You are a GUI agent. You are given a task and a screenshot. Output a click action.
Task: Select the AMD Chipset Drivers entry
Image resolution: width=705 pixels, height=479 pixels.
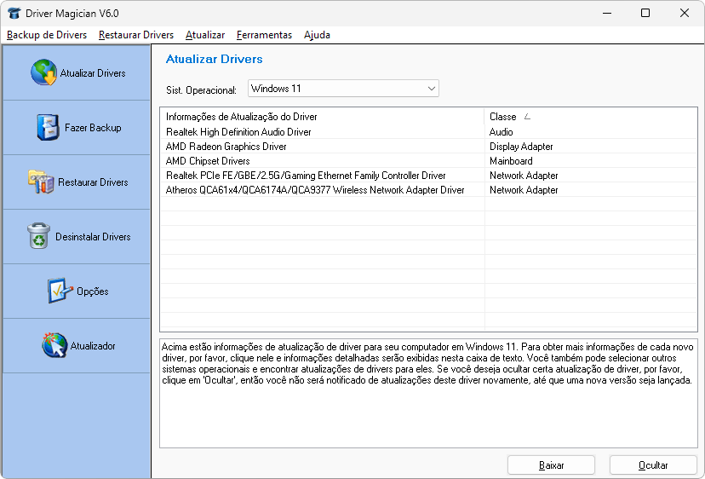pos(208,161)
